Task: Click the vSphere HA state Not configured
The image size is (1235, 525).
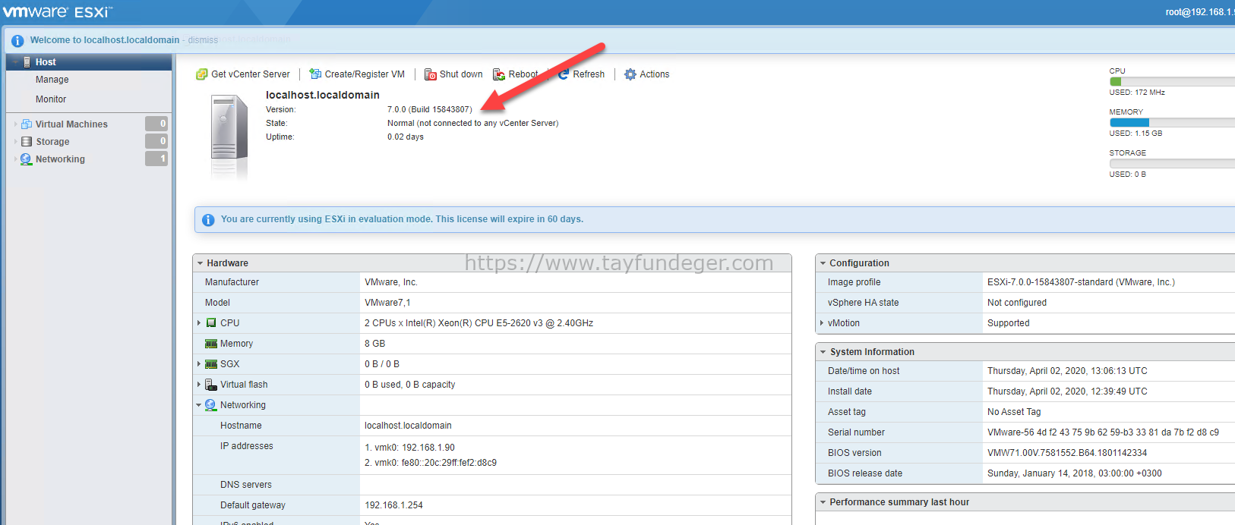Action: point(1017,303)
